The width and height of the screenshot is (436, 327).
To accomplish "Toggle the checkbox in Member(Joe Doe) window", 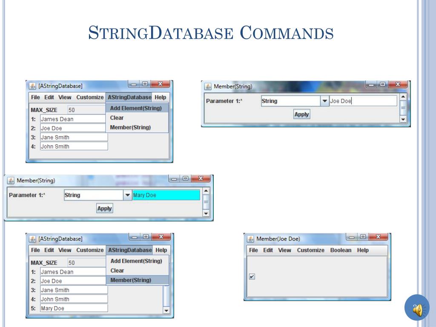I will (x=252, y=276).
